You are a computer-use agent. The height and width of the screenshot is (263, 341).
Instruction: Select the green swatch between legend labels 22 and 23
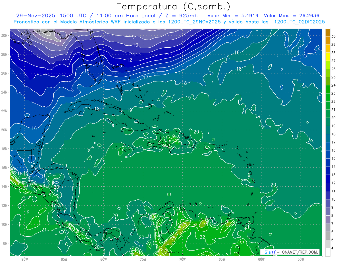(328, 98)
